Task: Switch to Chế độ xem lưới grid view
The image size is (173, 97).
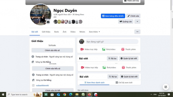Action: coord(124,83)
